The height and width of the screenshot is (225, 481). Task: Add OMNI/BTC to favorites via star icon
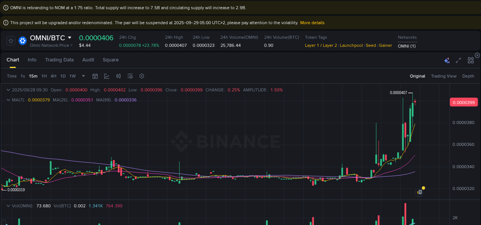(11, 40)
